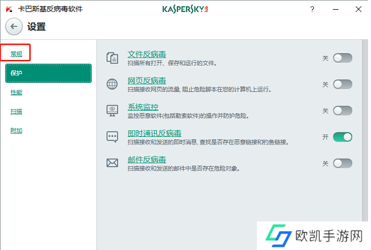Disable the 即时通讯反病毒 toggle
Image resolution: width=371 pixels, height=250 pixels.
point(342,137)
